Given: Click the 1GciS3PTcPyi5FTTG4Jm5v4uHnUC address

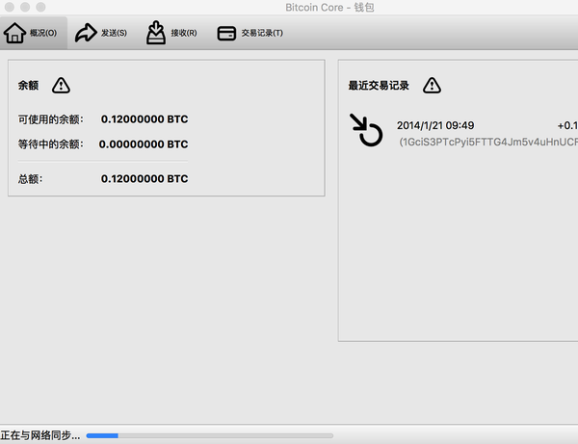Looking at the screenshot, I should coord(488,143).
